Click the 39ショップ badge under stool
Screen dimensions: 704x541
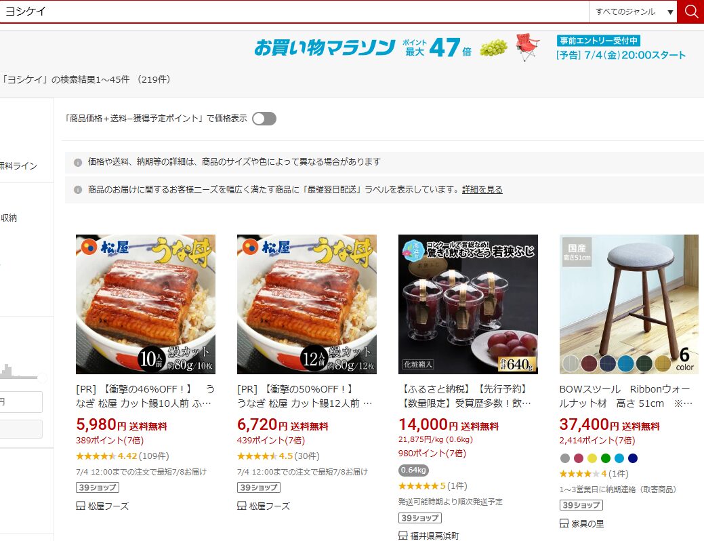(581, 505)
